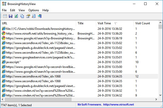Click the Copy Selected Items toolbar icon
Screen dimensions: 163x108
pos(22,16)
